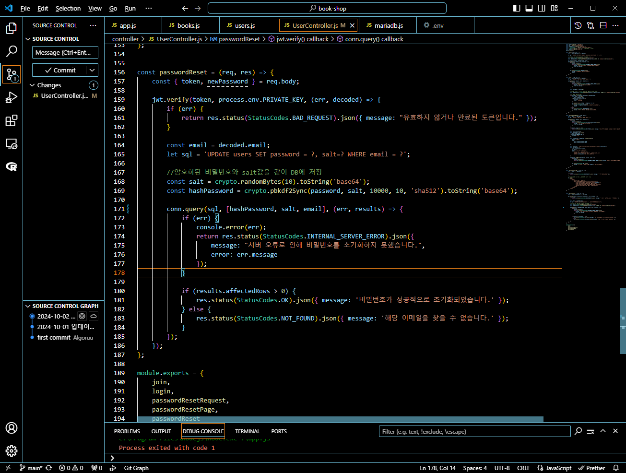Open the title bar menu overflow ellipsis
Image resolution: width=626 pixels, height=473 pixels.
149,8
